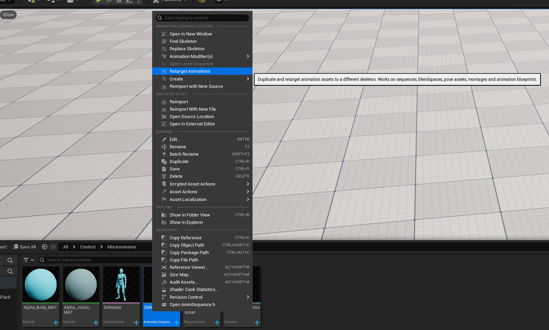The height and width of the screenshot is (330, 549).
Task: Expand the Animation Modifier(s) submenu
Action: coord(248,57)
